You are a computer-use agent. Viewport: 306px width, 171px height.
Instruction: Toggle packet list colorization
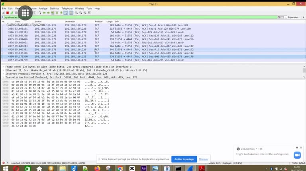(x=71, y=13)
